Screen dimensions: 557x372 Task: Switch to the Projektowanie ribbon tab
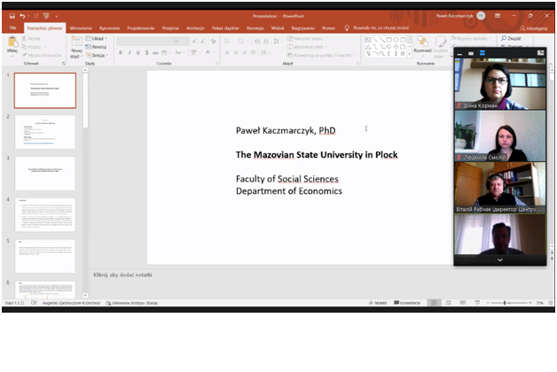point(141,28)
